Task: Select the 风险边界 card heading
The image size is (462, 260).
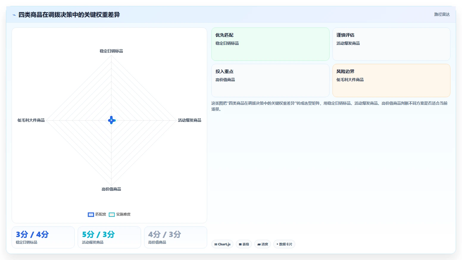Action: [x=345, y=71]
